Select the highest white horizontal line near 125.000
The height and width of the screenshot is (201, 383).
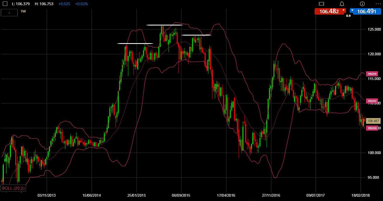[165, 25]
